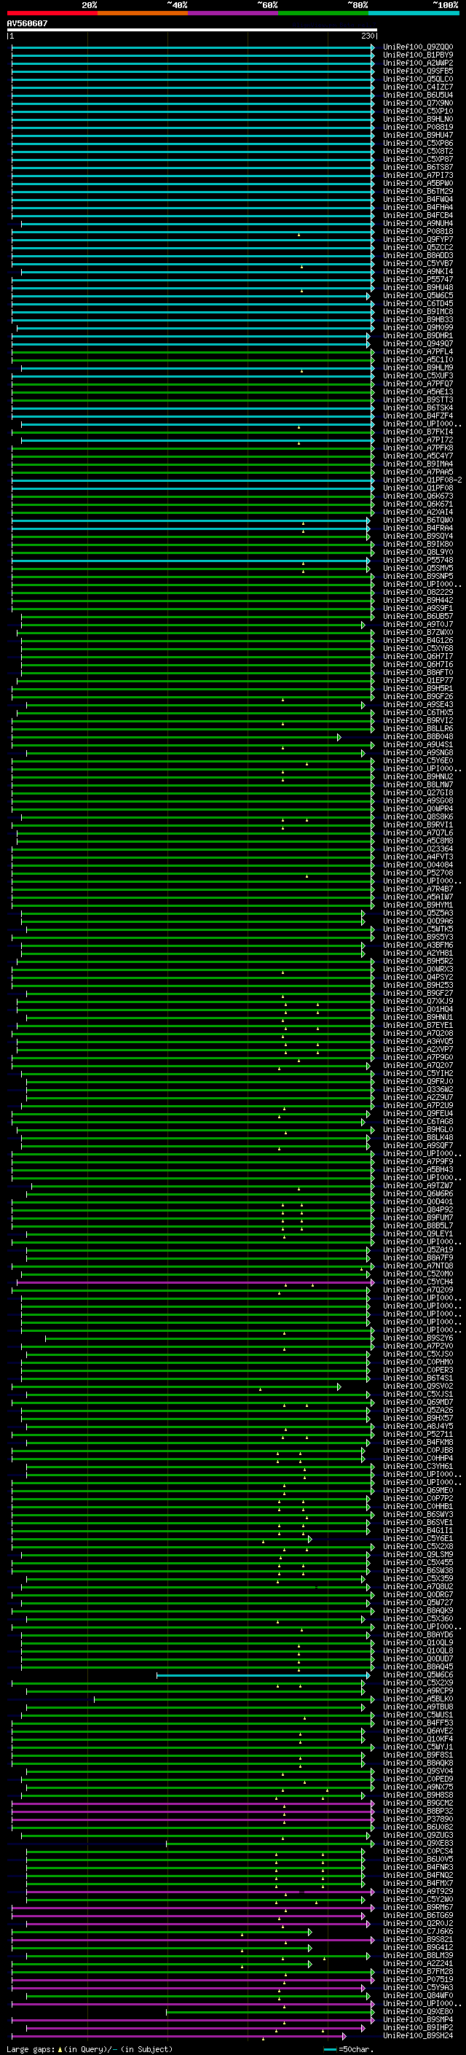Select the UniRef100_P07519 label
Viewport: 466px width, 2055px height.
click(418, 1978)
